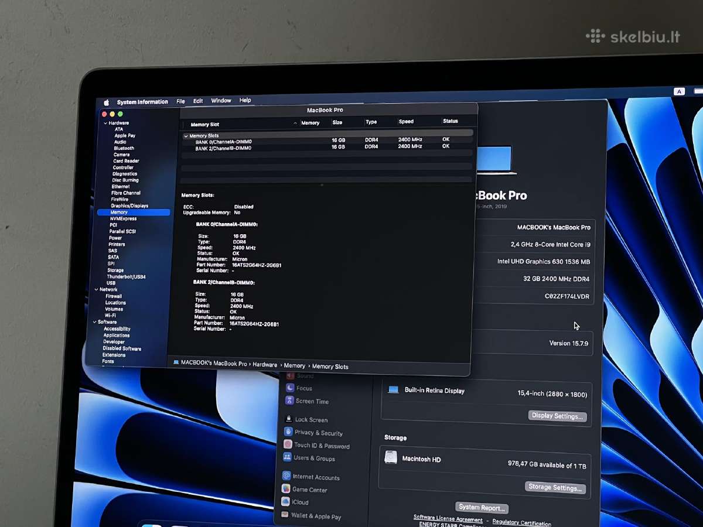Open the System Information menu
The height and width of the screenshot is (527, 703).
142,102
